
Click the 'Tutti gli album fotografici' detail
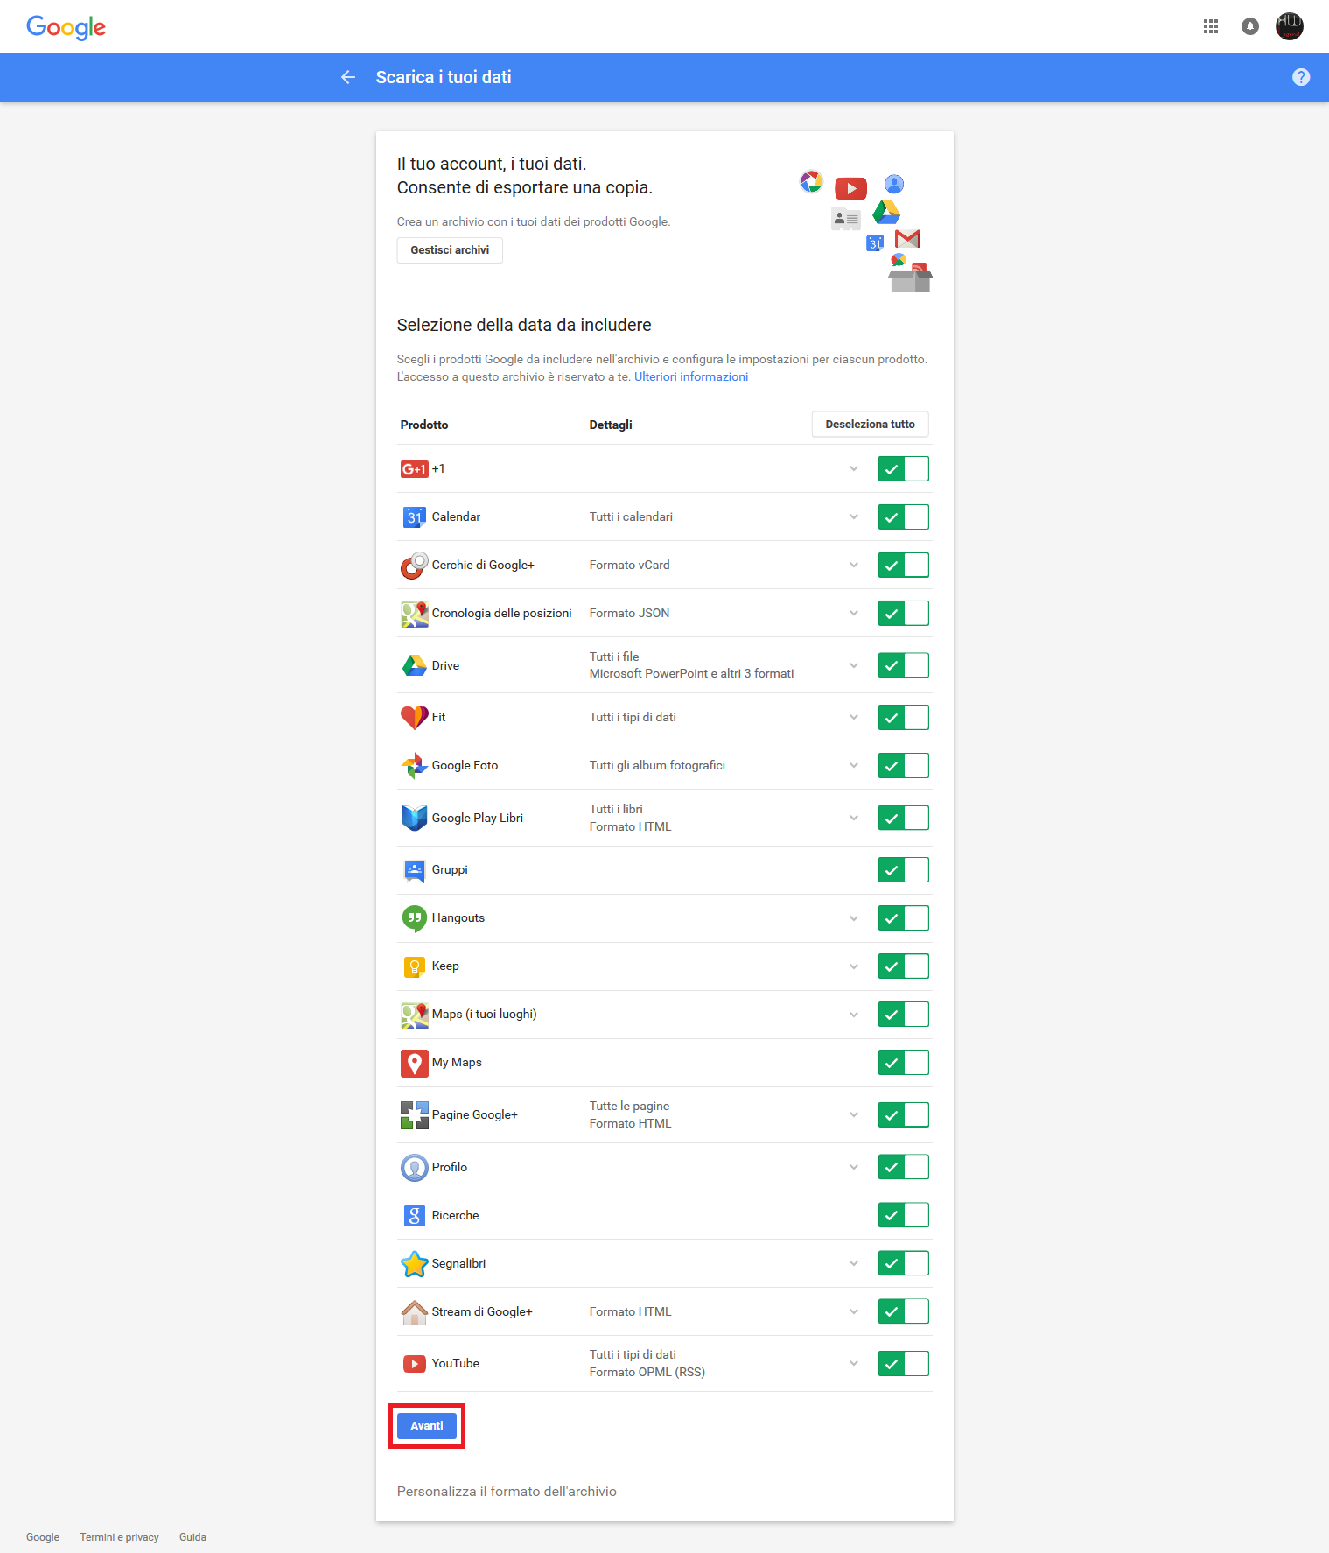coord(657,766)
